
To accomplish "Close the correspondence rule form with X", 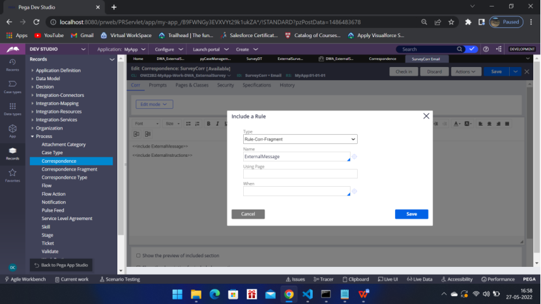I will click(527, 72).
